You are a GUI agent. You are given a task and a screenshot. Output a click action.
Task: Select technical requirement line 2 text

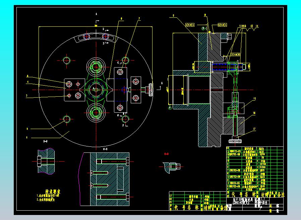tap(46, 200)
